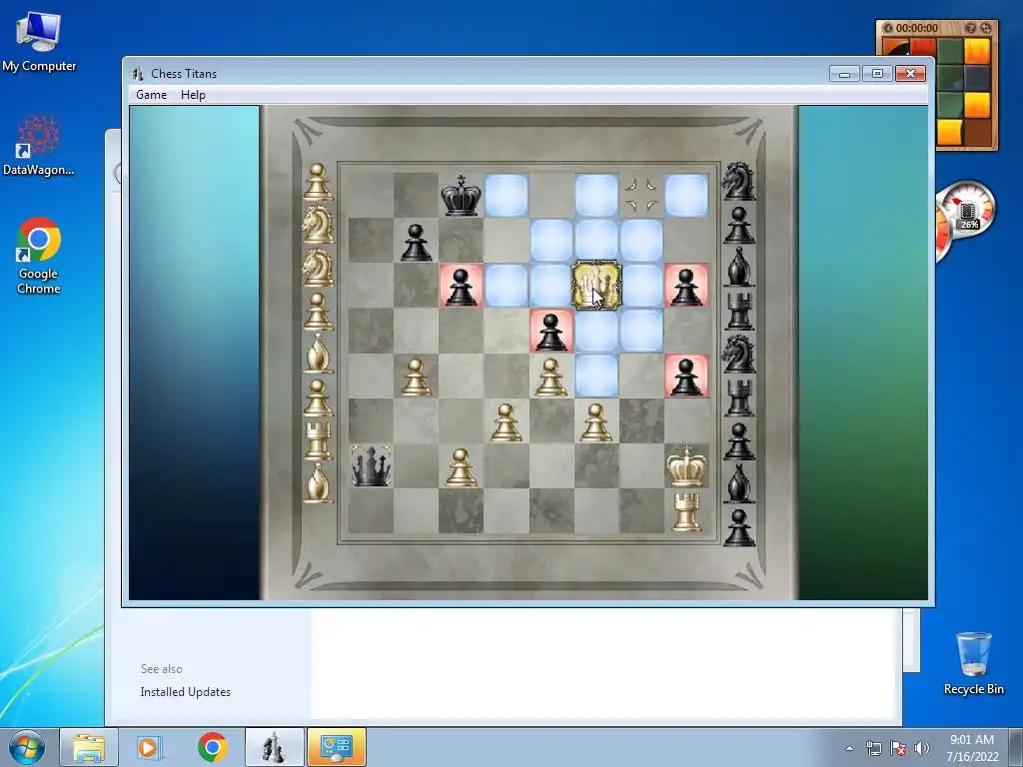Move queen to highlighted square f8
Viewport: 1023px width, 767px height.
coord(596,195)
